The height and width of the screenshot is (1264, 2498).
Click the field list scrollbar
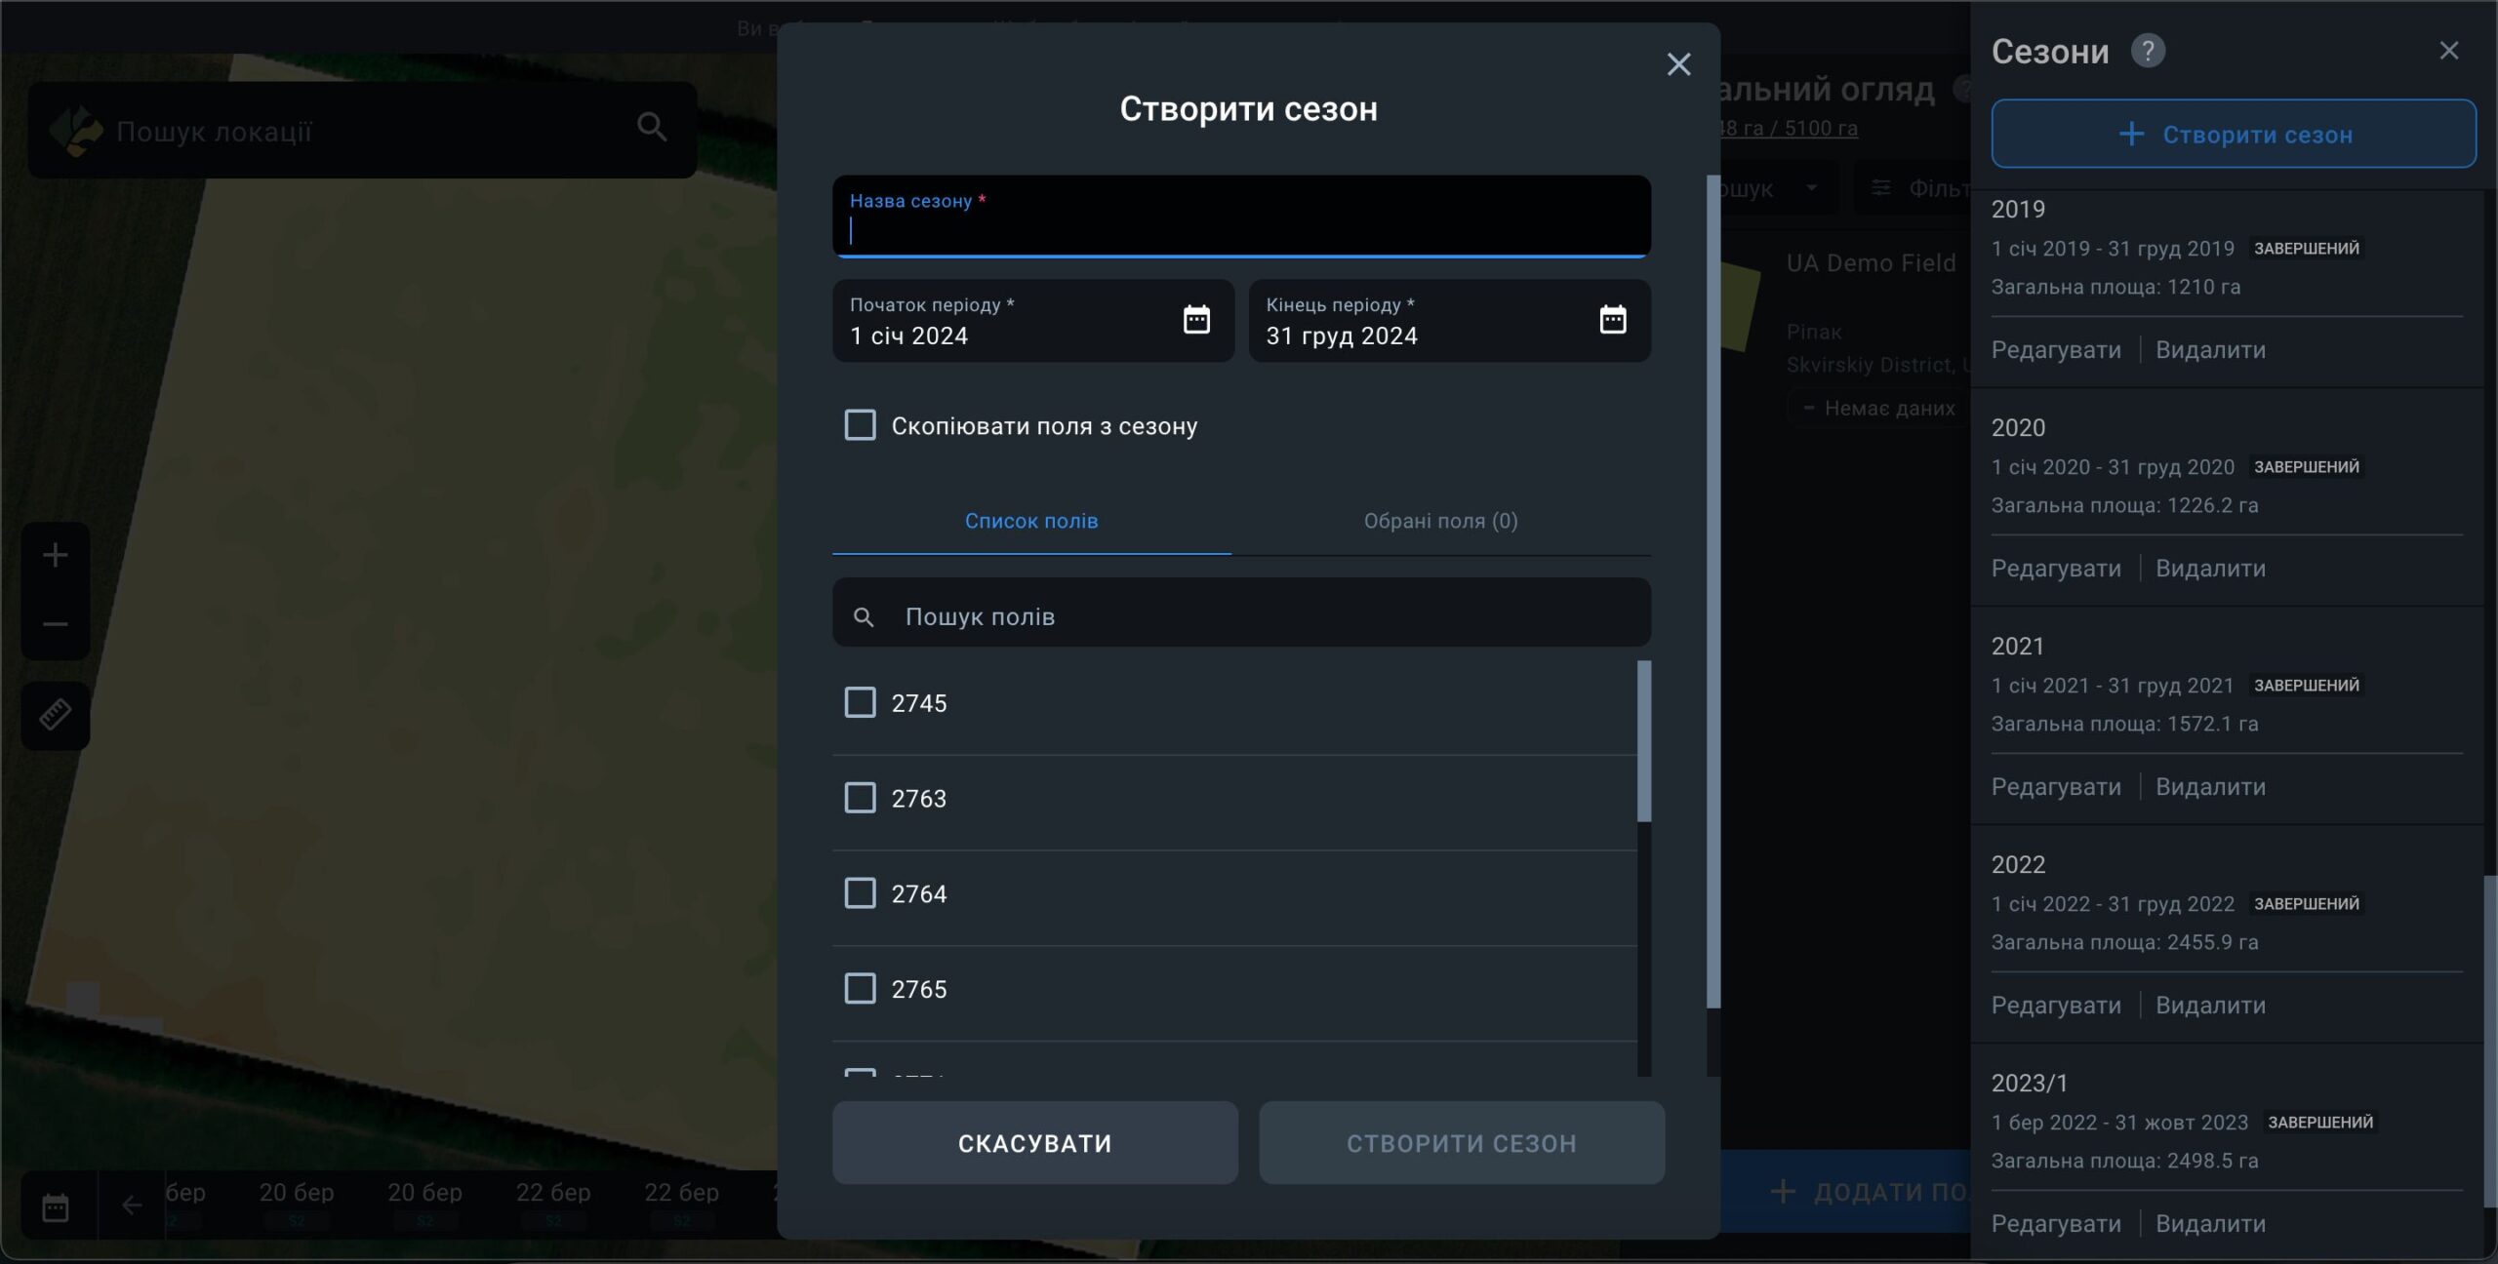1643,741
